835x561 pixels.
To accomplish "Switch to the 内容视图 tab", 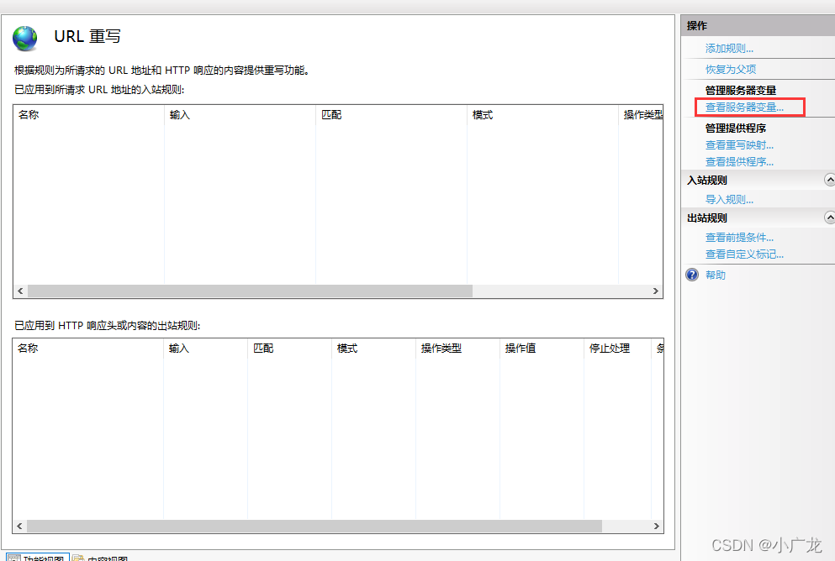I will (101, 558).
